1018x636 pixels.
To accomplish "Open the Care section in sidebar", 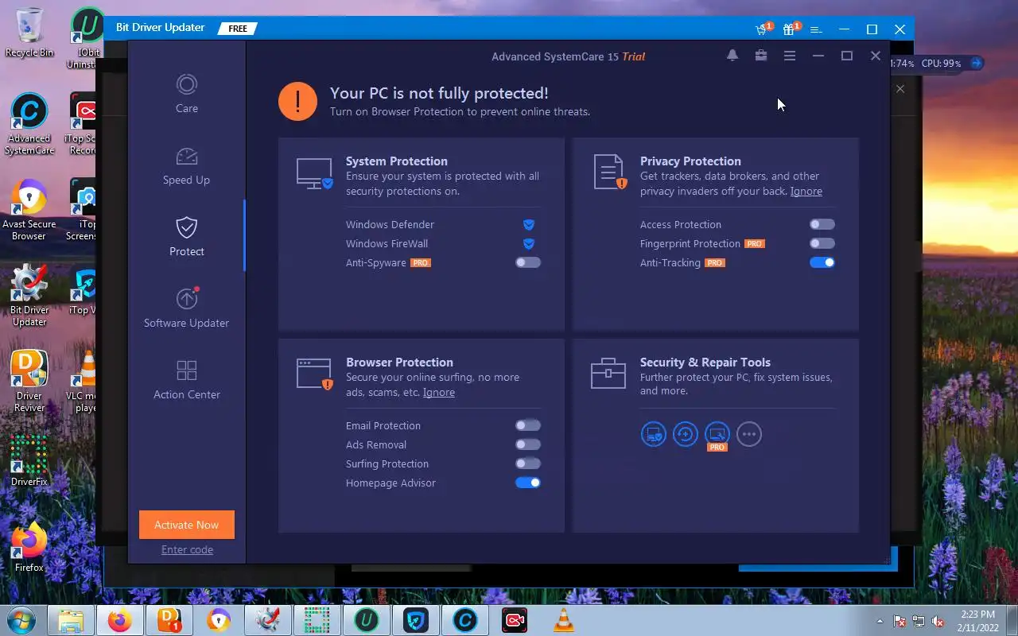I will coord(187,94).
